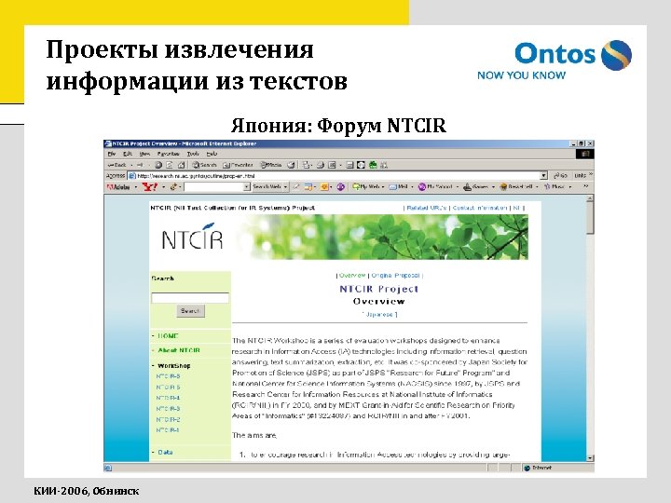Open the Search pane from the toolbar
Image resolution: width=671 pixels, height=503 pixels.
click(204, 165)
